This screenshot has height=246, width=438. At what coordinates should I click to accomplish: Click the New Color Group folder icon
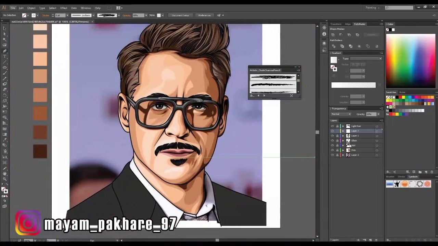420,172
